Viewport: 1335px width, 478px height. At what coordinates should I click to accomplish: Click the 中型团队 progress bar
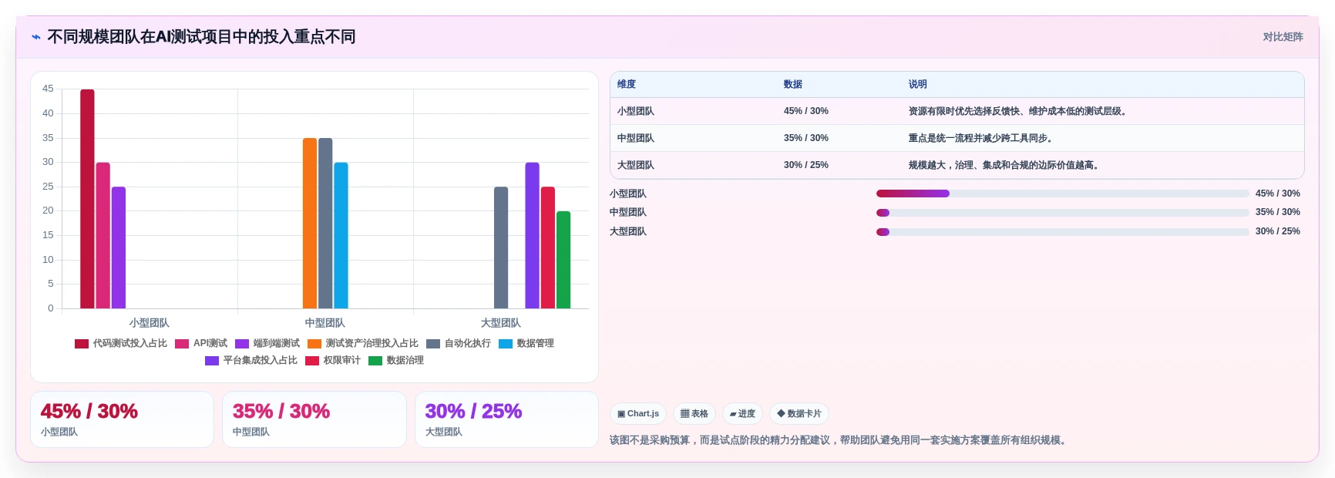pyautogui.click(x=1062, y=213)
